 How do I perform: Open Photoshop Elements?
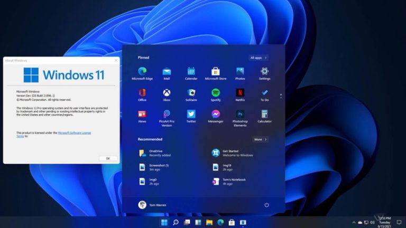tap(240, 114)
